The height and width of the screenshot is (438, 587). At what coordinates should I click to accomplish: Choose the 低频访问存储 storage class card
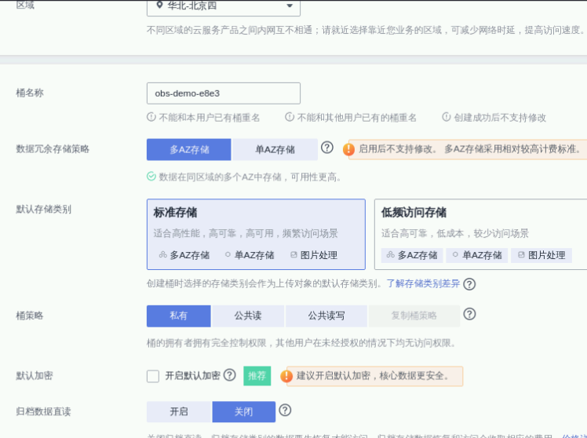[480, 235]
